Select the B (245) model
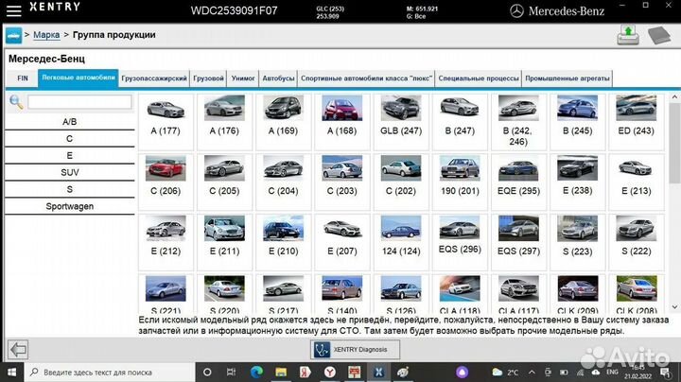 click(x=578, y=122)
